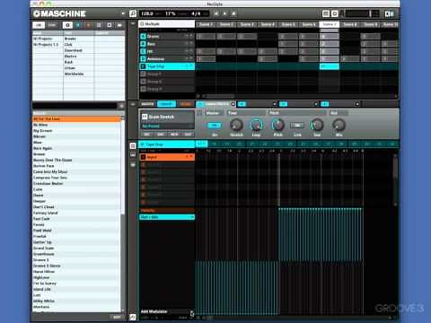Click the restart transport button

pyautogui.click(x=216, y=13)
